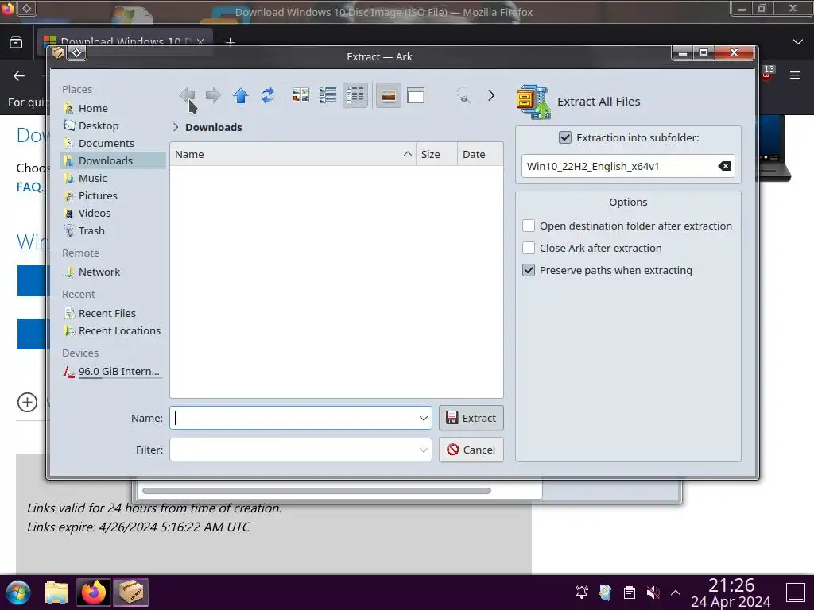Click the options wrench icon in toolbar
The width and height of the screenshot is (814, 610).
[x=463, y=95]
